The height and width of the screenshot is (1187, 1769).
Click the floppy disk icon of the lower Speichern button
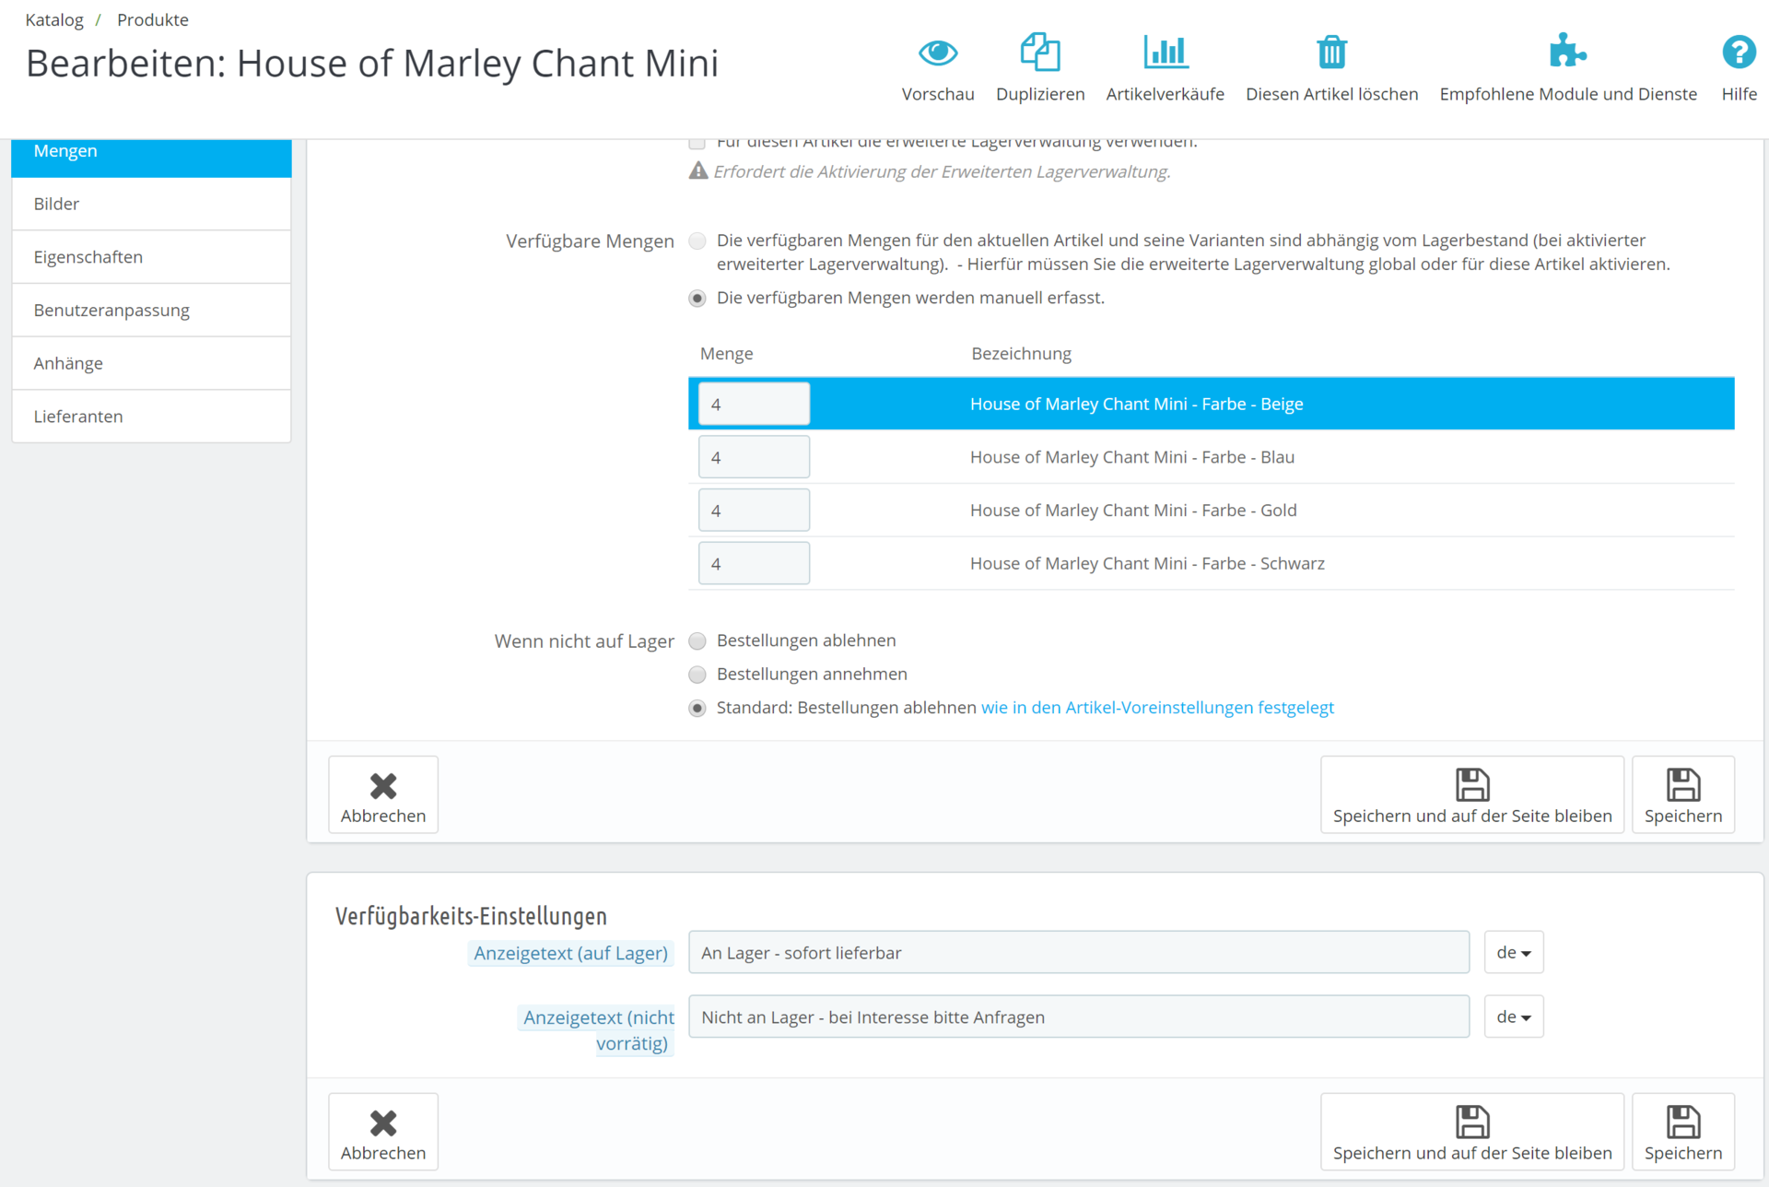click(x=1682, y=1122)
